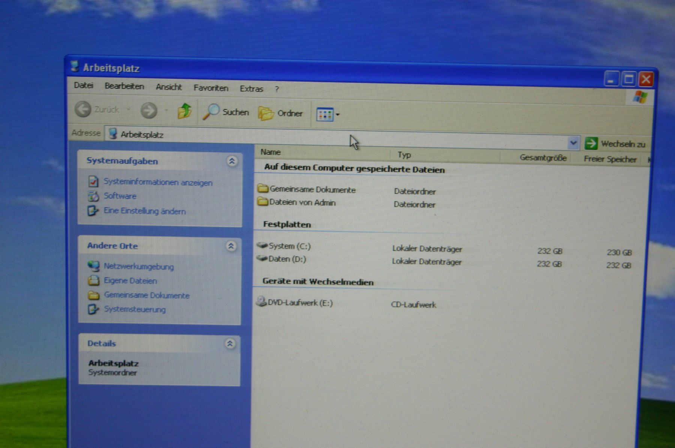675x448 pixels.
Task: Click the Software link
Action: pos(120,196)
